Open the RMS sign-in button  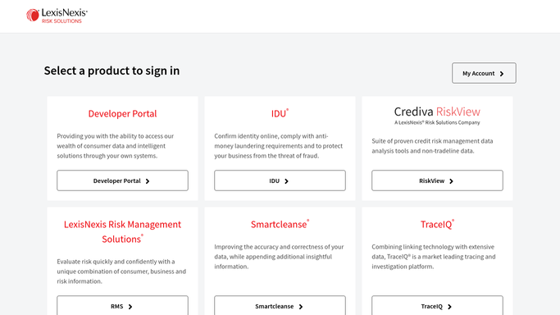pyautogui.click(x=122, y=305)
